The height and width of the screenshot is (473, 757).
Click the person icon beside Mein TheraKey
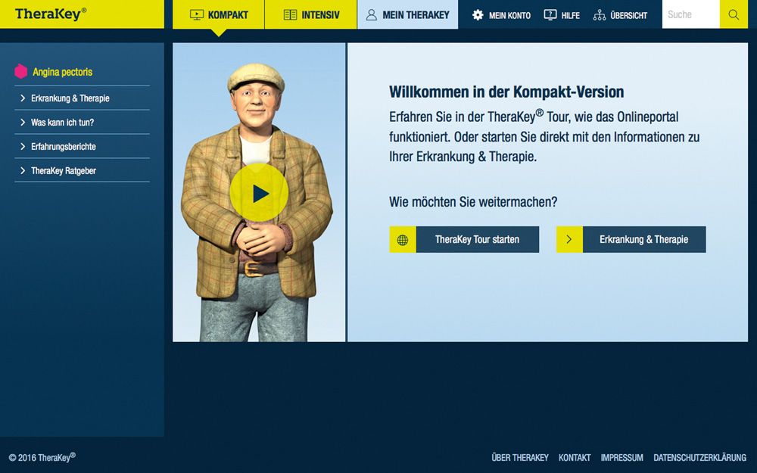click(371, 15)
